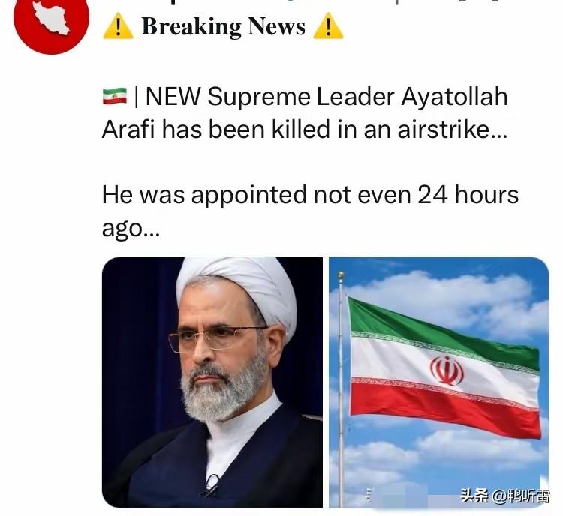
Task: Open the Iranian flag photo
Action: 439,382
